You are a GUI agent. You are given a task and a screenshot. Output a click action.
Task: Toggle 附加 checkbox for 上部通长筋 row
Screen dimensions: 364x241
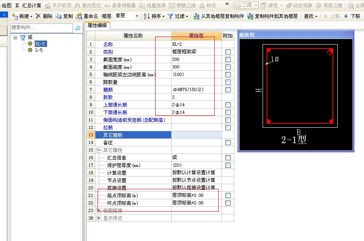228,105
